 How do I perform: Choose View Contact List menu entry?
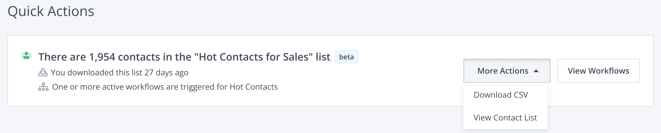(505, 118)
